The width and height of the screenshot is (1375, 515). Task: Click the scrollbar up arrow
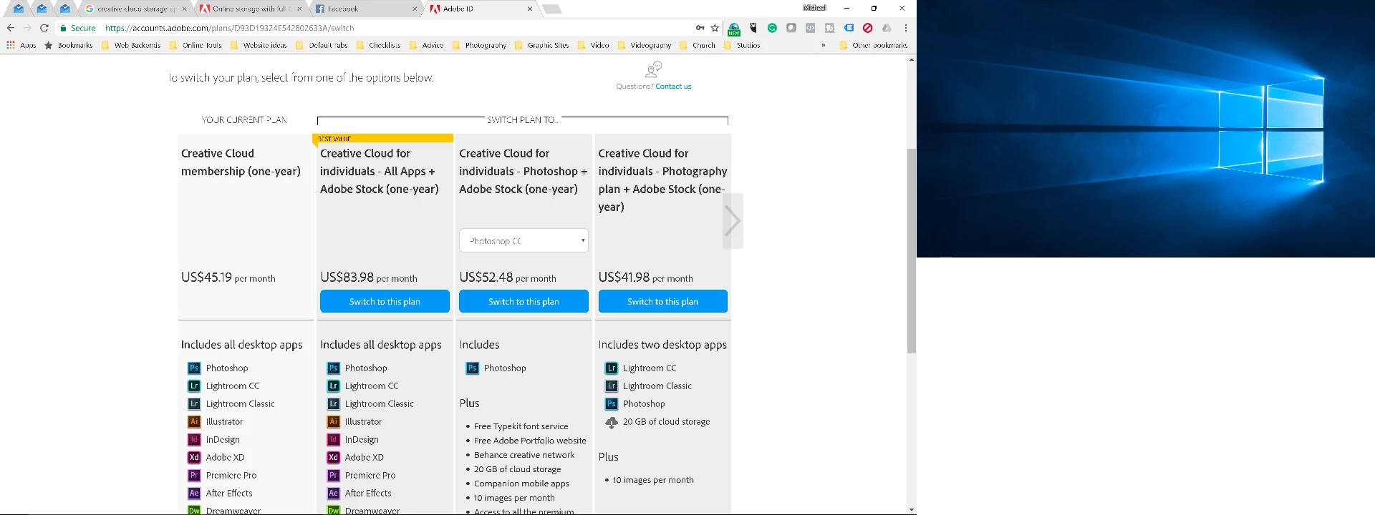point(911,59)
